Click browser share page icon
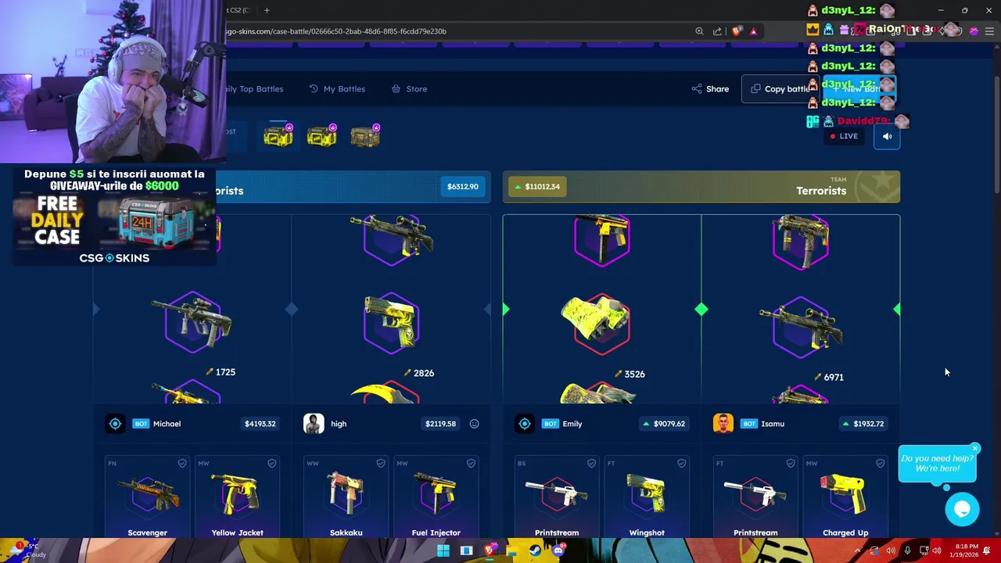The width and height of the screenshot is (1001, 563). coord(717,31)
